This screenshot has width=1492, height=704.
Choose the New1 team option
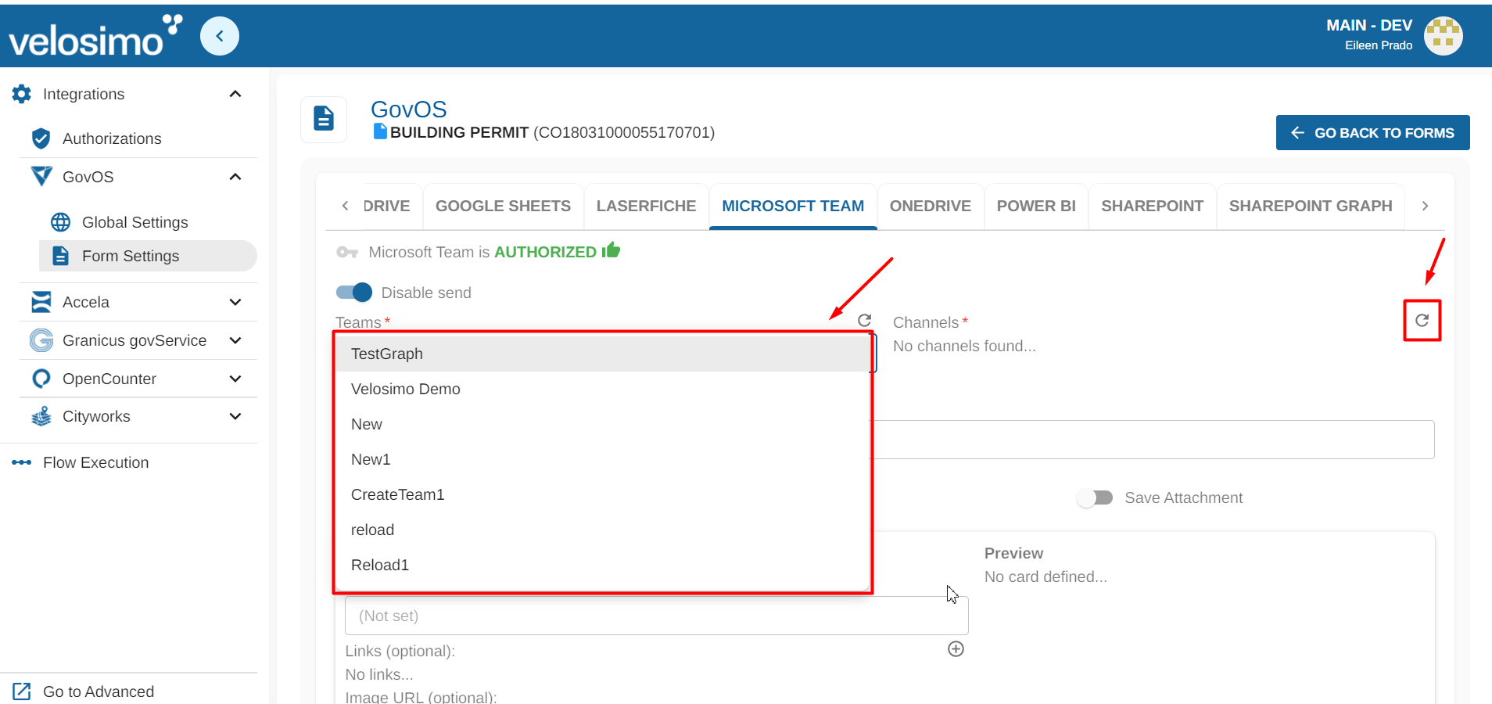pyautogui.click(x=602, y=459)
